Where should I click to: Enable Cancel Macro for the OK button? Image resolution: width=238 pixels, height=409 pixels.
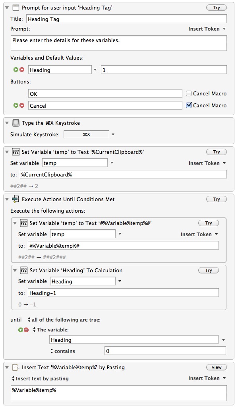[188, 93]
